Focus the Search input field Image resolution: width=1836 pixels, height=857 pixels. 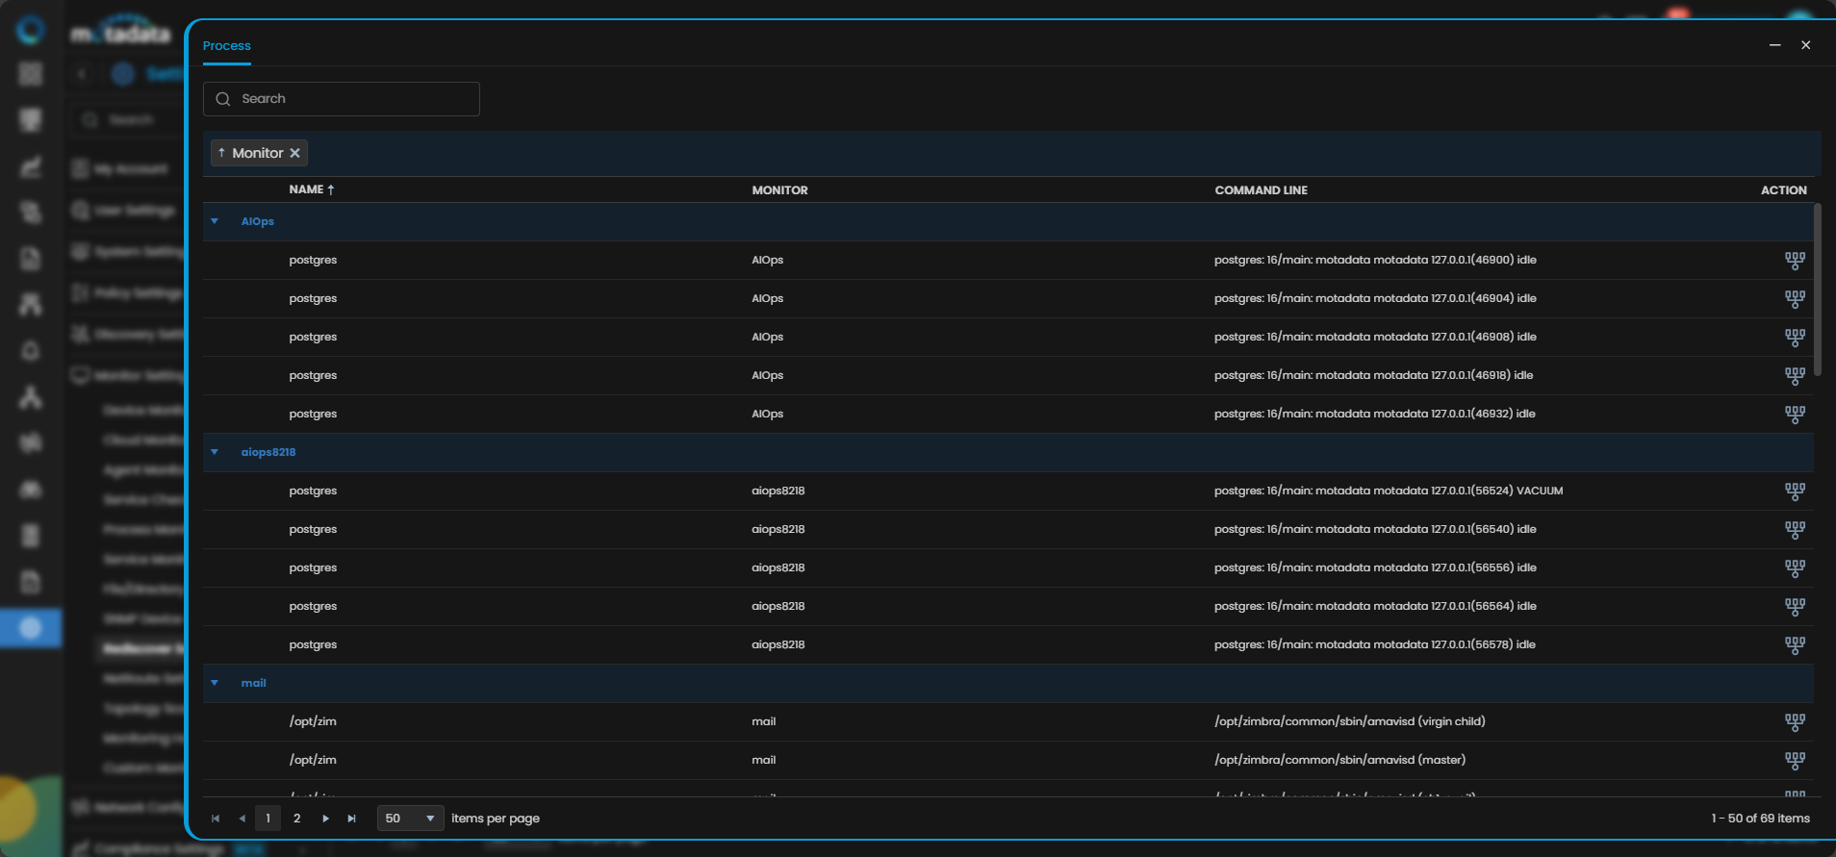point(342,99)
